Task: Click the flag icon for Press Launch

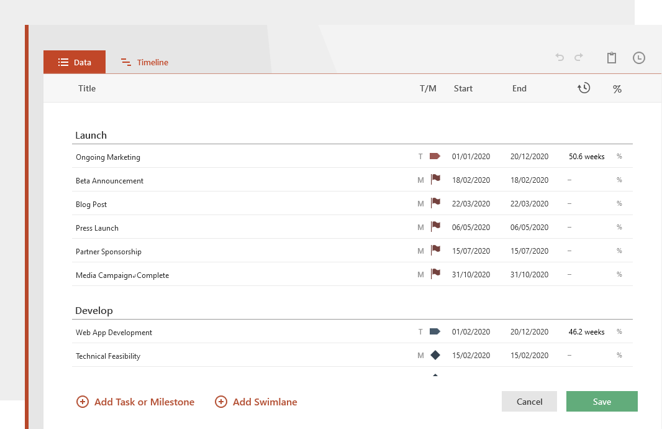Action: [435, 226]
